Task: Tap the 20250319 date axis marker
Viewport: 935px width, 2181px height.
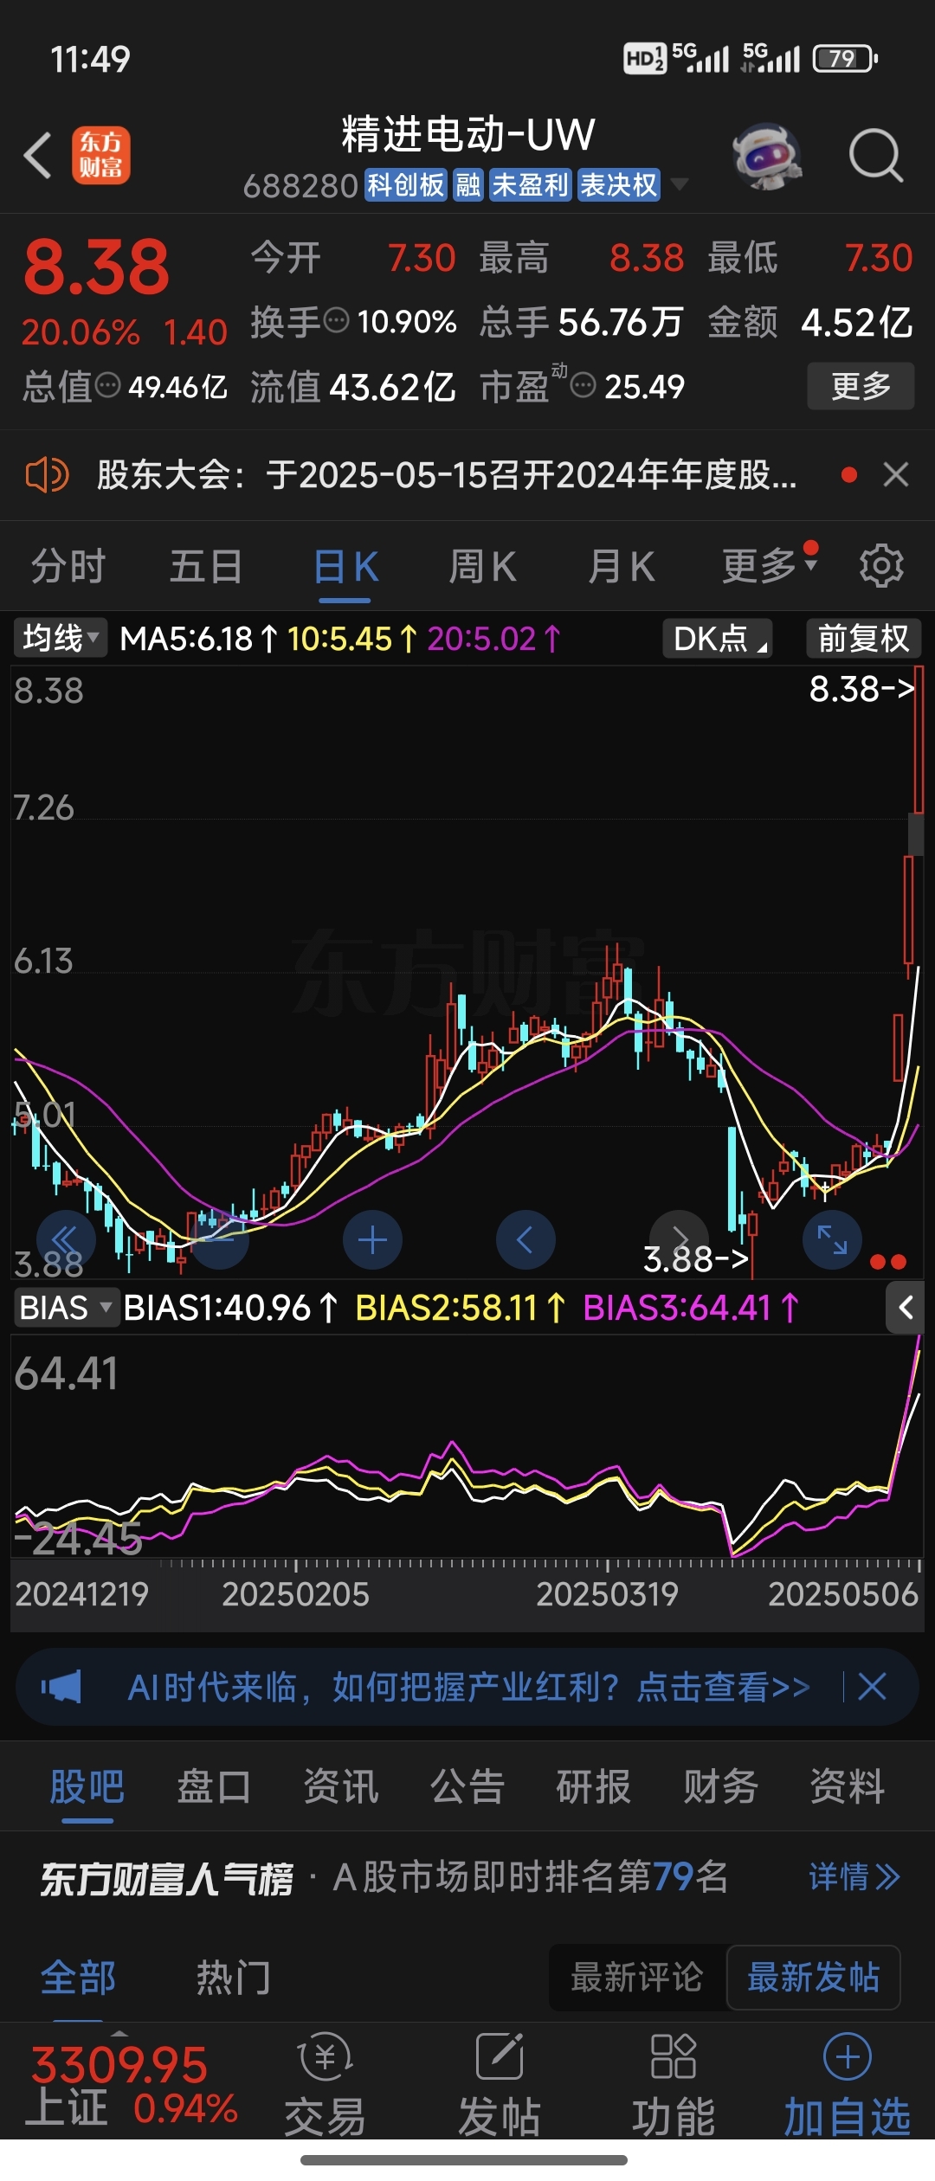Action: (x=607, y=1593)
